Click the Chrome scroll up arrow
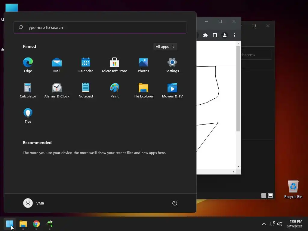Viewport: 308px width, 231px height. coord(238,44)
